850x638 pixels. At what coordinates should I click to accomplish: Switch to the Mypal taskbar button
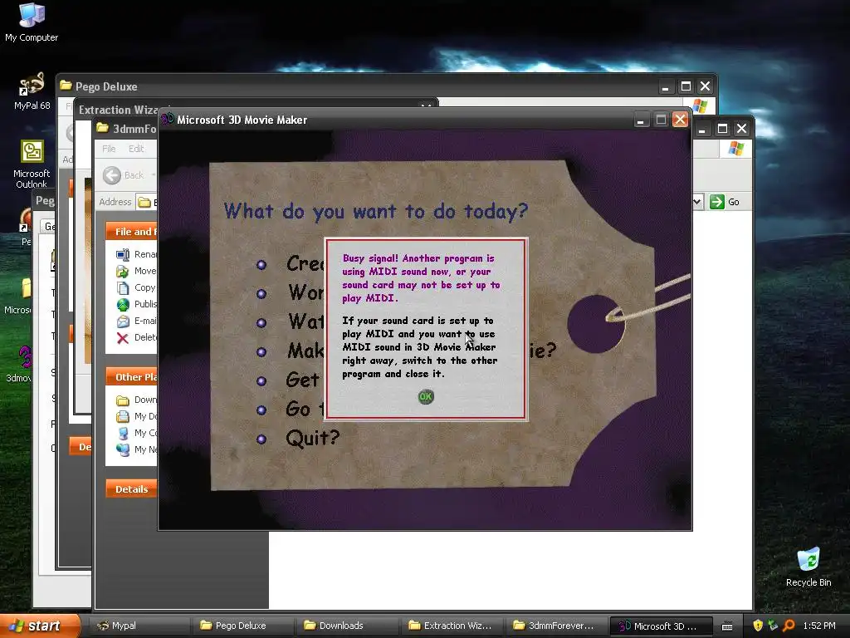(x=139, y=626)
